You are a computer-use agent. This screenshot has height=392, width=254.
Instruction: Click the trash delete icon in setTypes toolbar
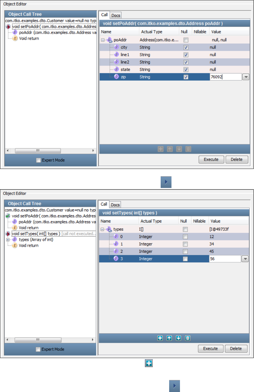188,338
